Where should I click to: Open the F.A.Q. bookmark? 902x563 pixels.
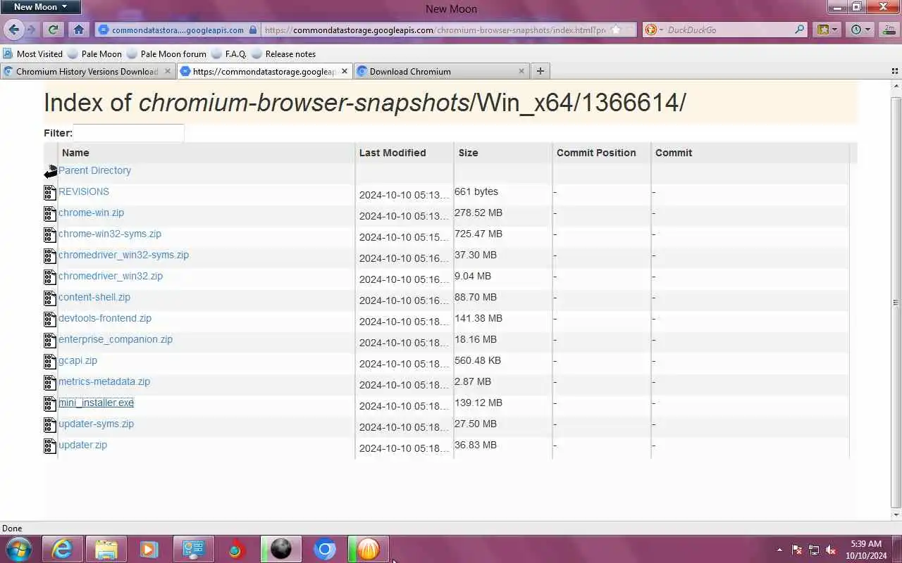(x=229, y=53)
